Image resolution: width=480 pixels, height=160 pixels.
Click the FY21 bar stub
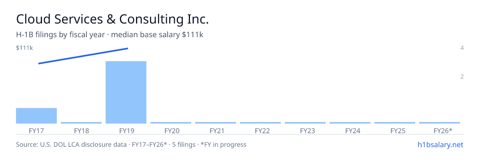click(x=216, y=123)
